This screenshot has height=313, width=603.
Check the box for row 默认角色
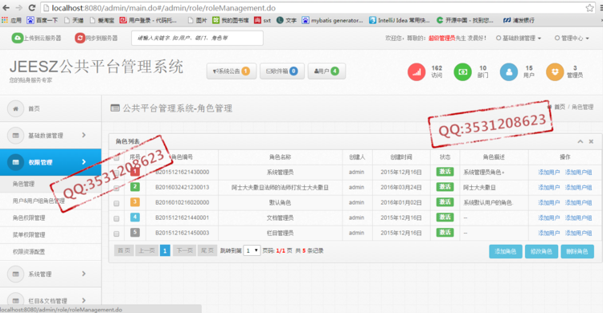117,203
